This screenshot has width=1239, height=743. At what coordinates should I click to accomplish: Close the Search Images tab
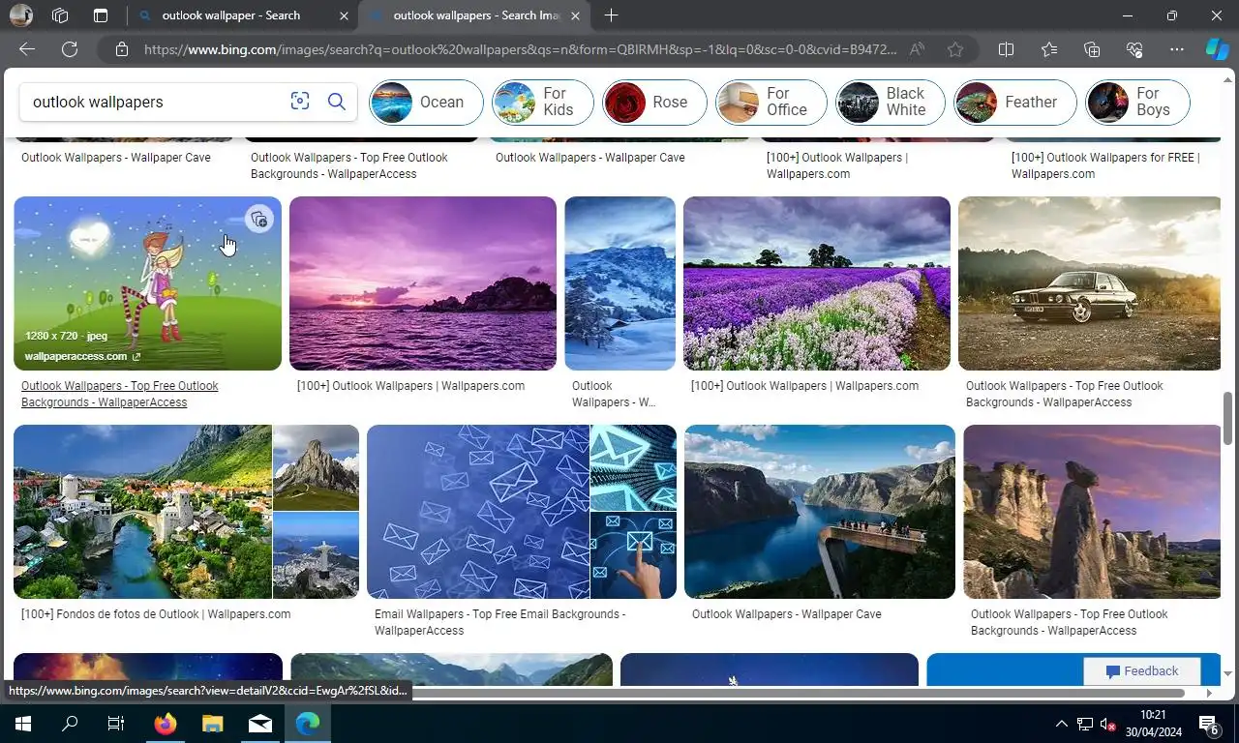click(576, 15)
